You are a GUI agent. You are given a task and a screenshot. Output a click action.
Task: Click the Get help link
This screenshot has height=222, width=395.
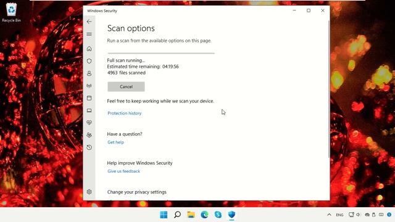coord(115,142)
